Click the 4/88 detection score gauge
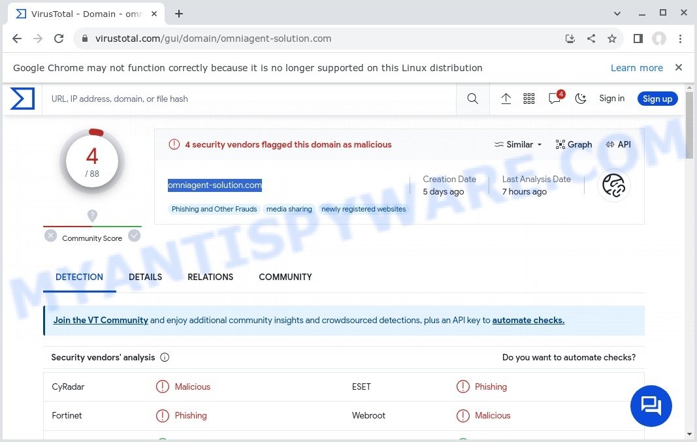 92,162
